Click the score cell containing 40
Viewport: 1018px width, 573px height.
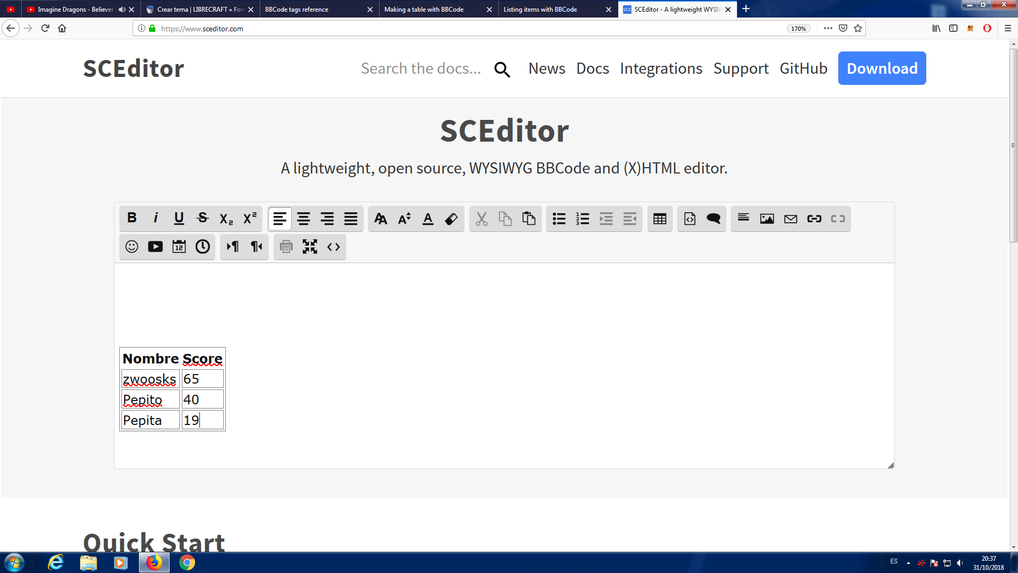(203, 400)
